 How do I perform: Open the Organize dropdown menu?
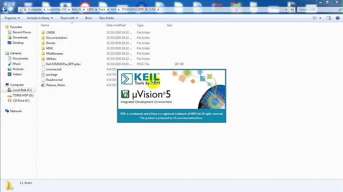12,18
